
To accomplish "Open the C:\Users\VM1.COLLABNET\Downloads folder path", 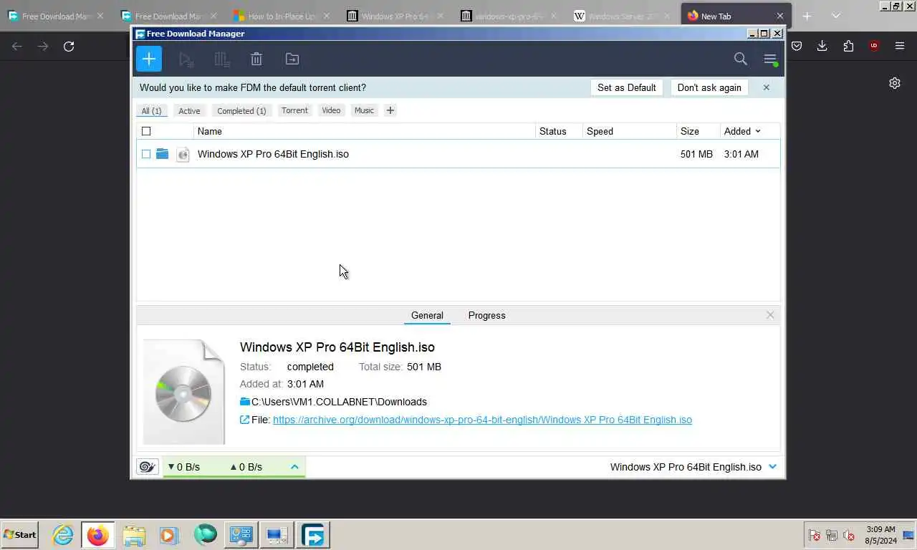I will pos(339,402).
